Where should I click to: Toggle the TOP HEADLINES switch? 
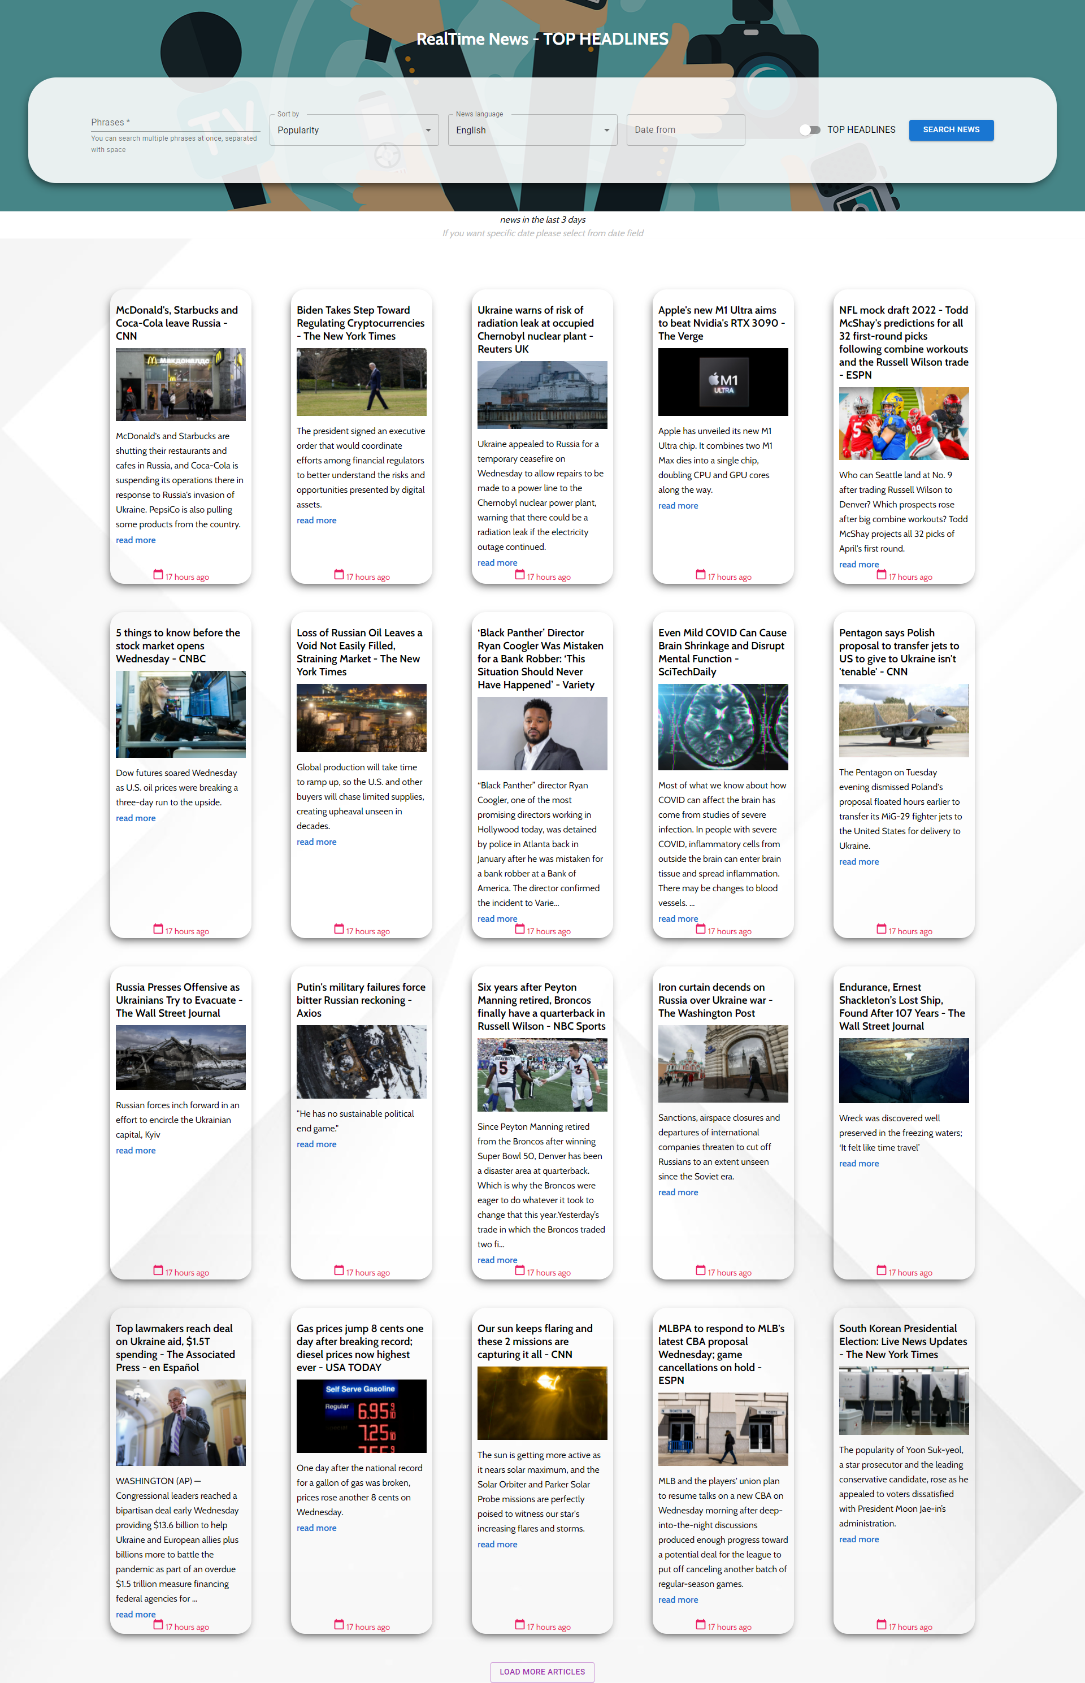(810, 129)
